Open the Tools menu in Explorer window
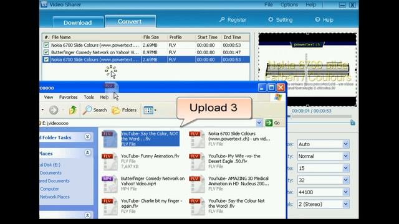 (89, 97)
